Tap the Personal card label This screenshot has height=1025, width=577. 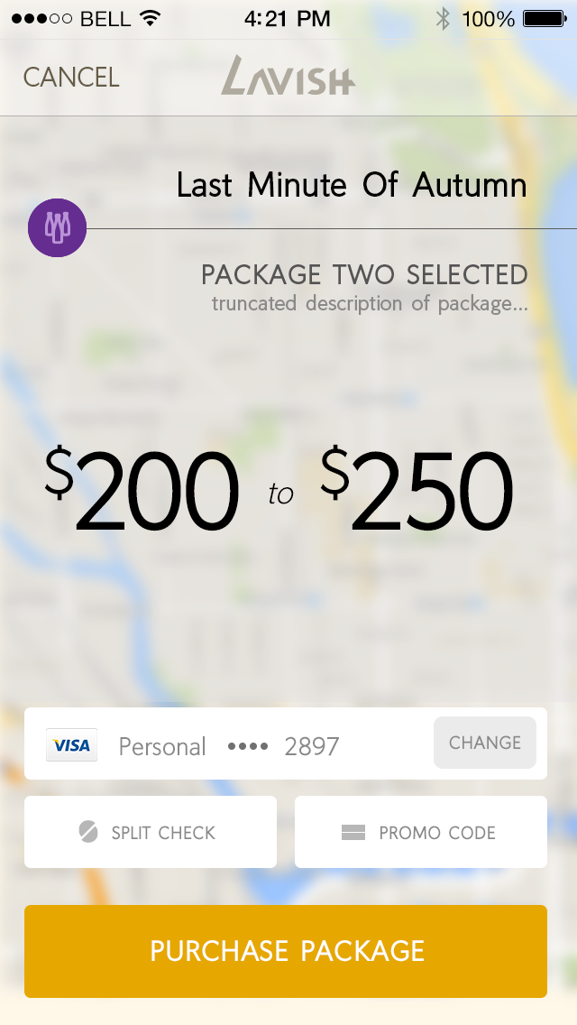click(x=162, y=746)
